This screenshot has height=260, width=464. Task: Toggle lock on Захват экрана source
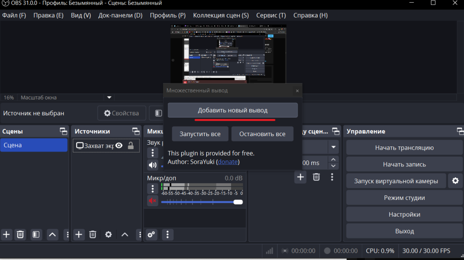pyautogui.click(x=130, y=146)
